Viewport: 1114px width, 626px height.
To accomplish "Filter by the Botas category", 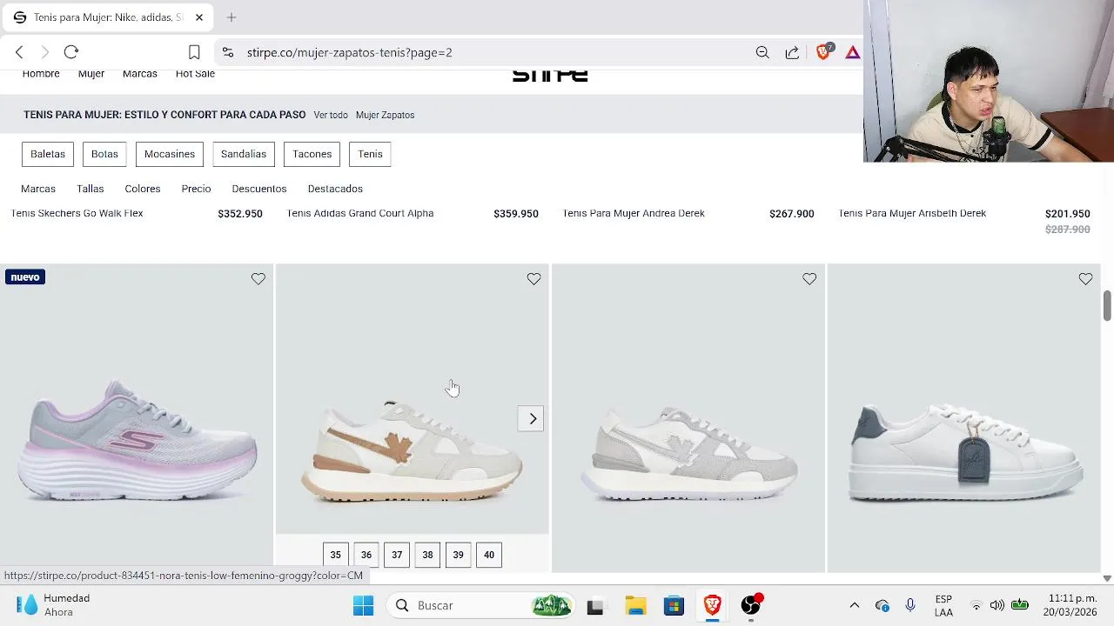I will click(x=104, y=154).
